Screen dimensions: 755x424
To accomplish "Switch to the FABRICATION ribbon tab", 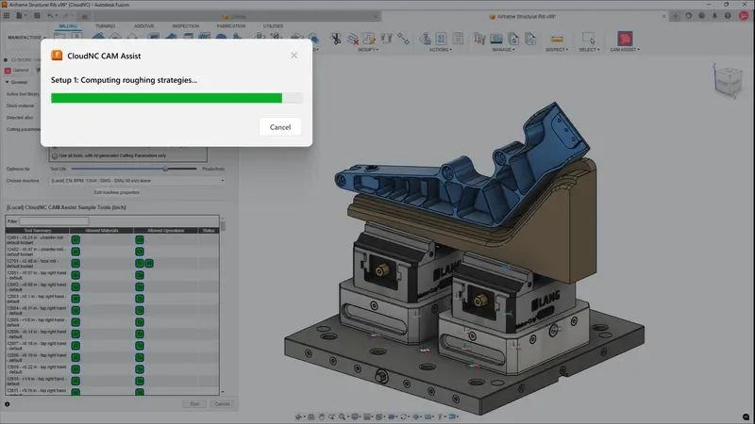I will click(230, 26).
